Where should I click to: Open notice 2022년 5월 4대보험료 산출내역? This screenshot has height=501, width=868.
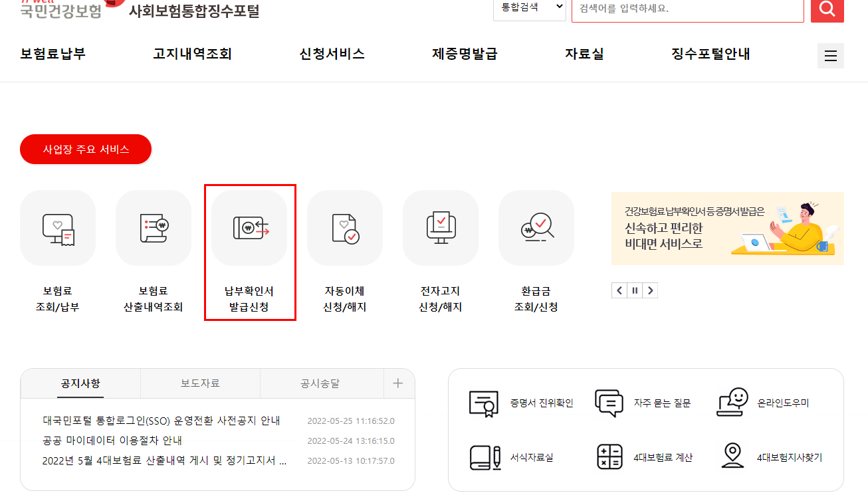pyautogui.click(x=164, y=460)
